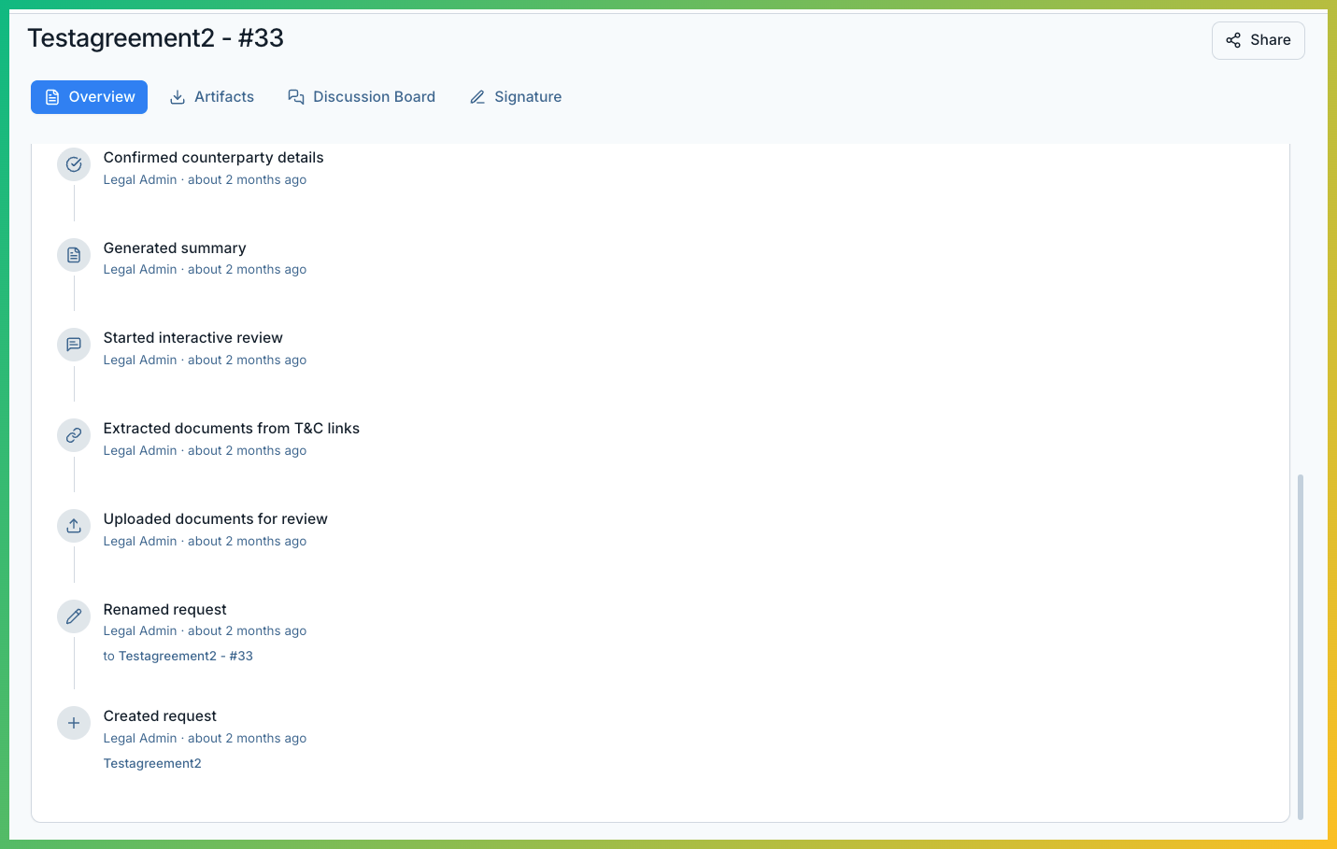1337x849 pixels.
Task: Click the Created request plus icon
Action: coord(74,723)
